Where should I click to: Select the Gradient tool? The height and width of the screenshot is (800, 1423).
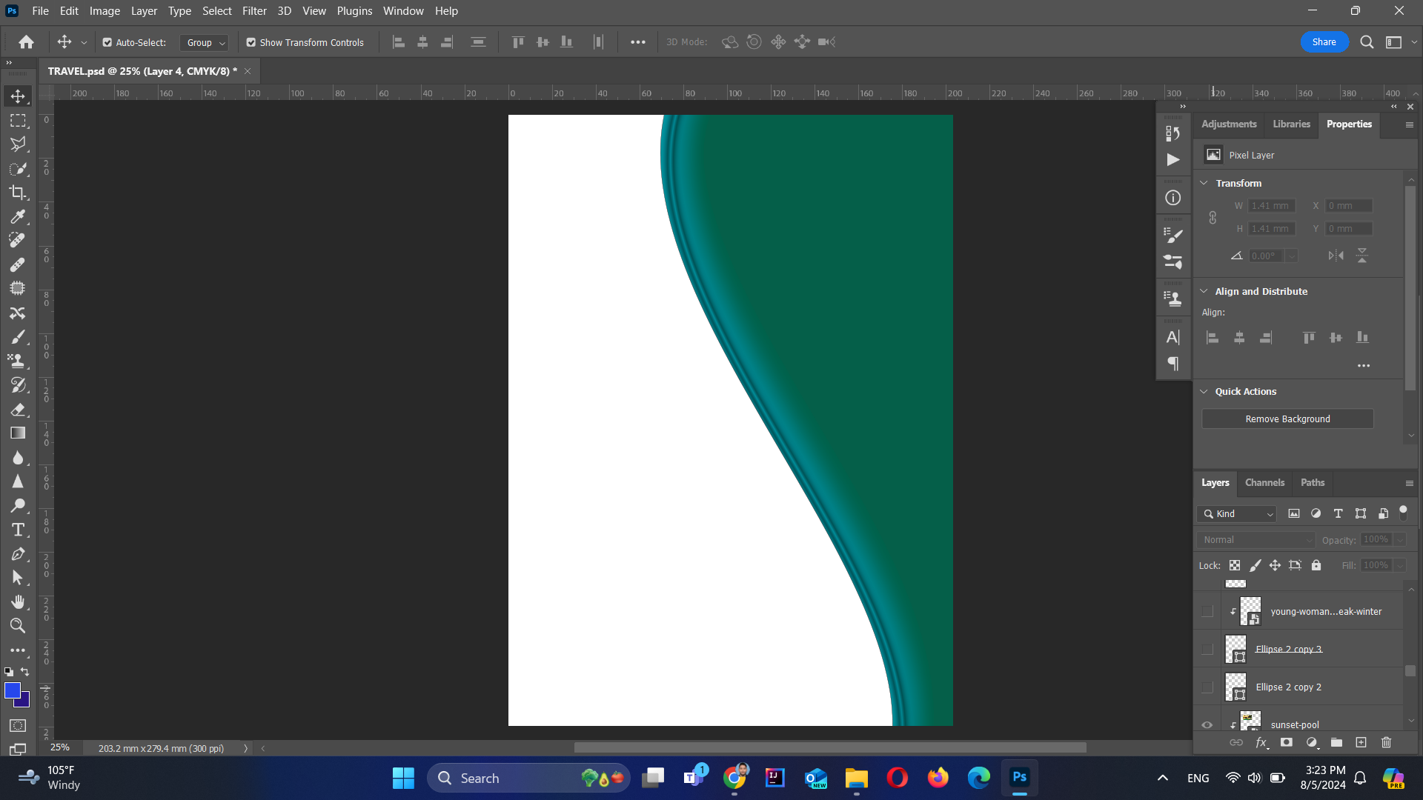pyautogui.click(x=18, y=433)
